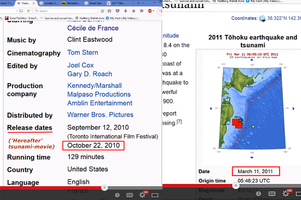Open settings gear in left video player
Screen dimensions: 301x200
(x=142, y=195)
